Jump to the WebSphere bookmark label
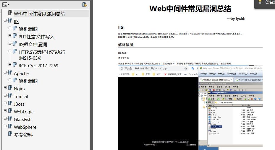The width and height of the screenshot is (275, 150). point(25,127)
